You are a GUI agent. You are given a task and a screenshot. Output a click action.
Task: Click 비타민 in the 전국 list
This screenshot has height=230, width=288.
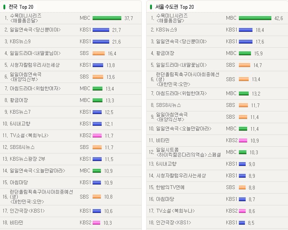pyautogui.click(x=17, y=223)
